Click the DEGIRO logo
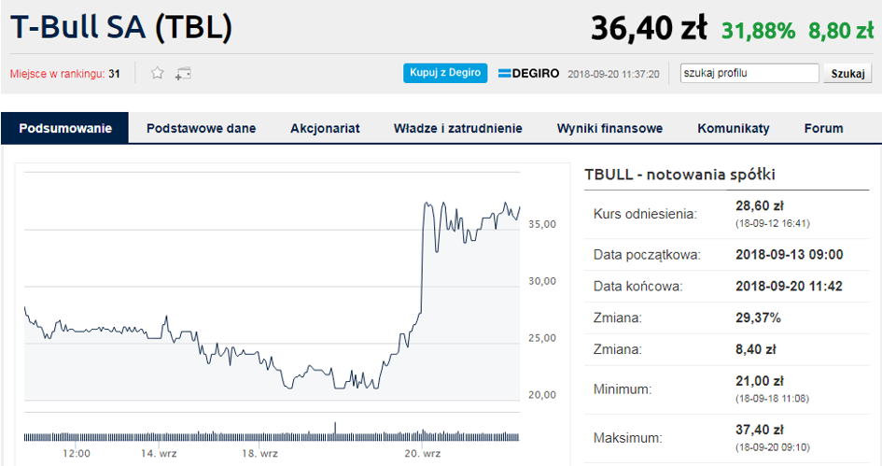Screen dimensions: 882x466 pos(529,73)
